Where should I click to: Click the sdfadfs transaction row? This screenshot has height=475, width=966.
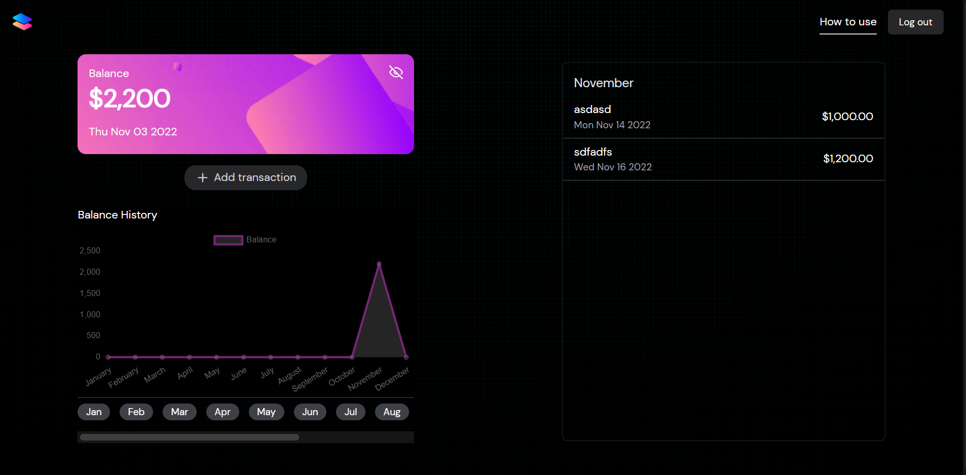[x=723, y=158]
